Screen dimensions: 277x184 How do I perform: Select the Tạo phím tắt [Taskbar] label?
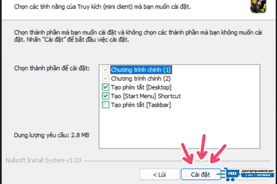coord(141,105)
